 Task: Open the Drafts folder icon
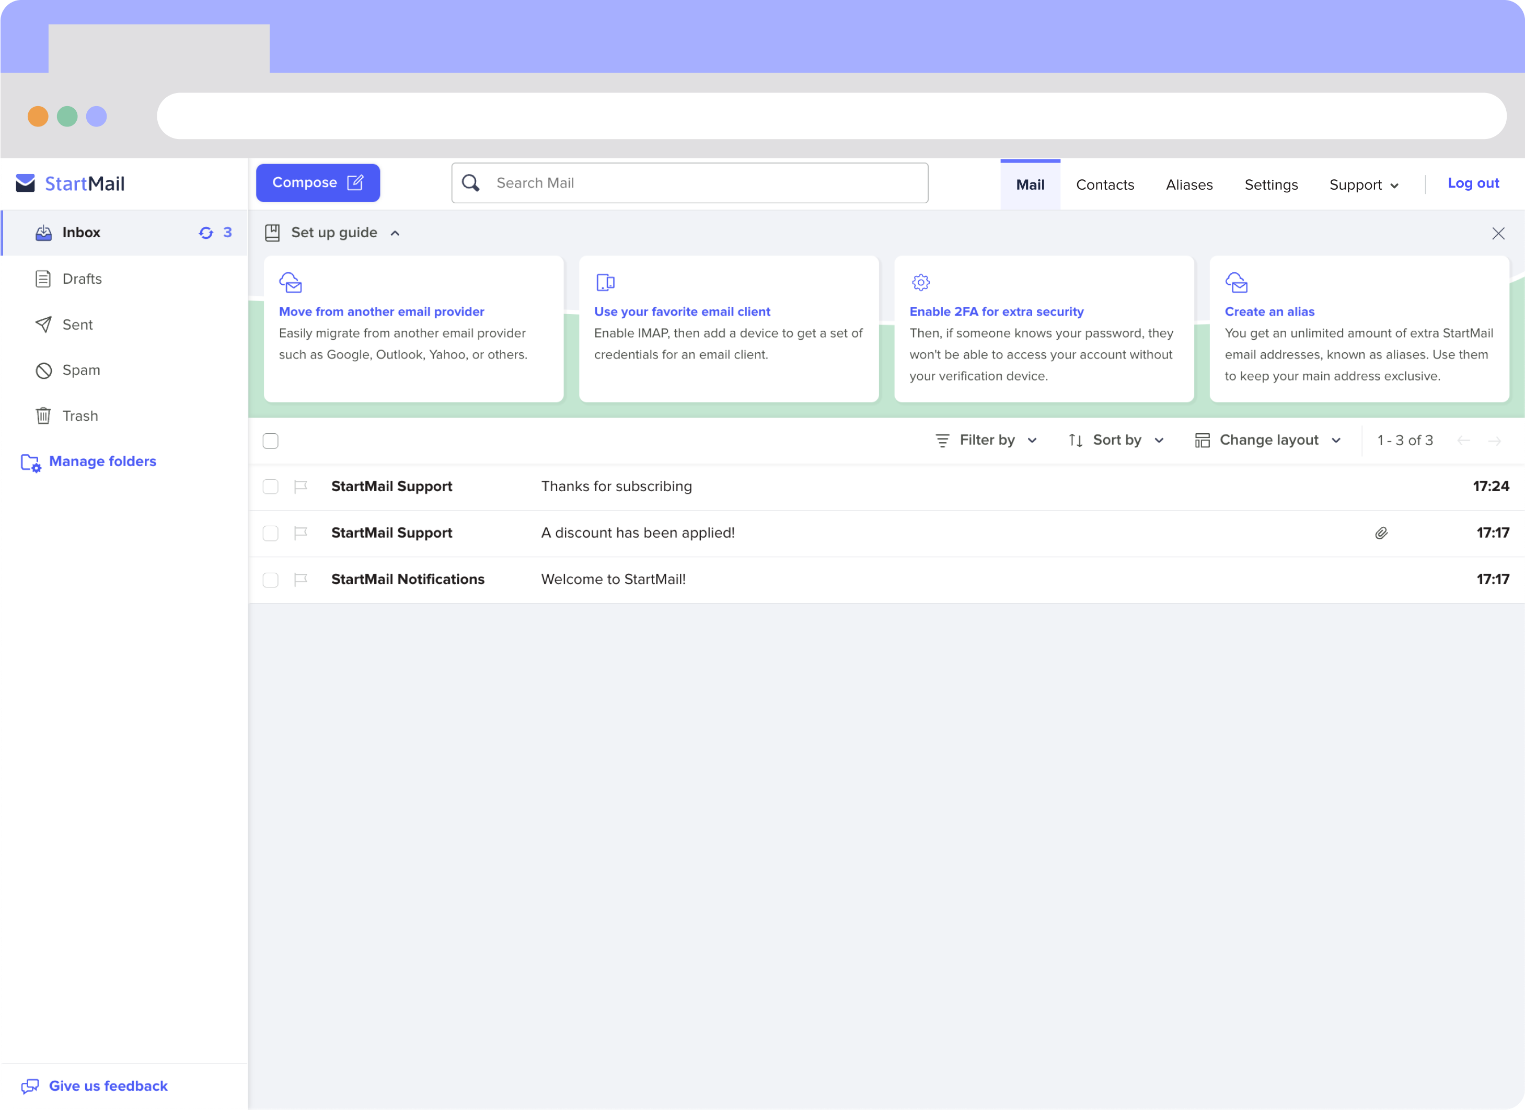(x=43, y=279)
